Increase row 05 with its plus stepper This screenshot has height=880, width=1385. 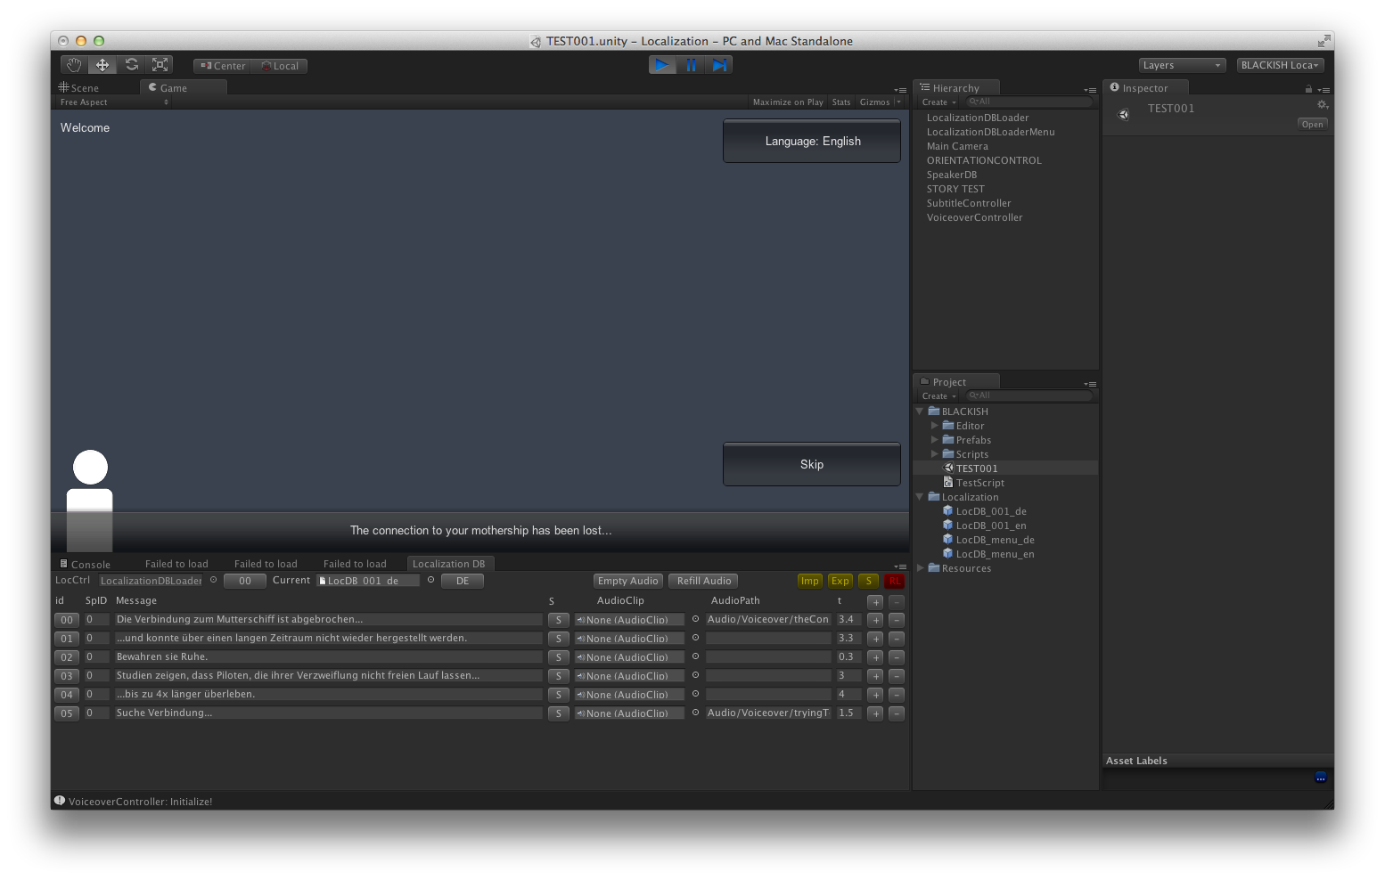pos(874,713)
